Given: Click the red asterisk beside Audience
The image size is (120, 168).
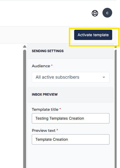Looking at the screenshot, I should [x=52, y=65].
